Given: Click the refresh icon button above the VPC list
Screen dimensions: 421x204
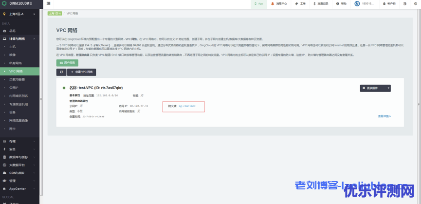Looking at the screenshot, I should click(61, 72).
